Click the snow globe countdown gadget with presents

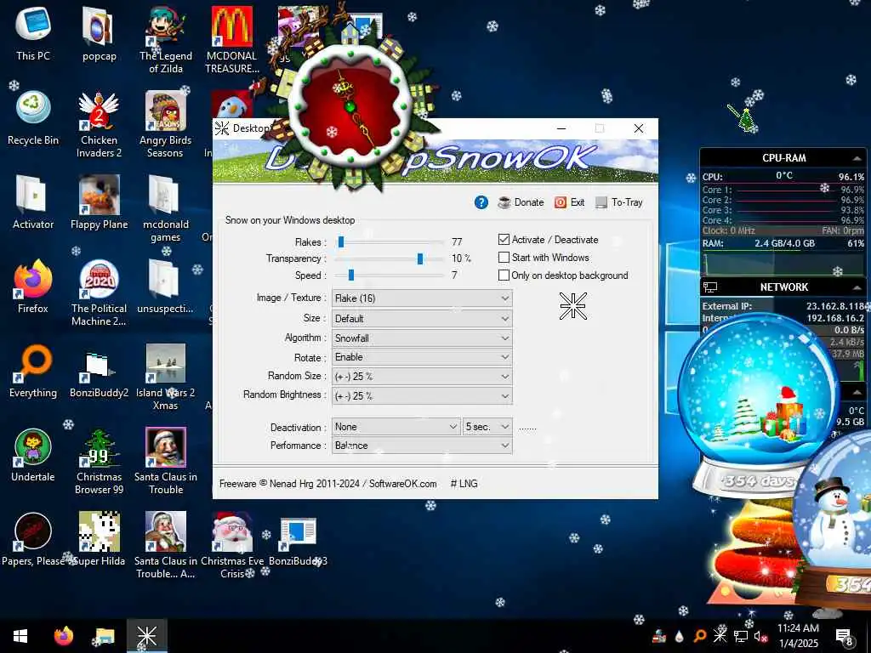click(x=759, y=404)
